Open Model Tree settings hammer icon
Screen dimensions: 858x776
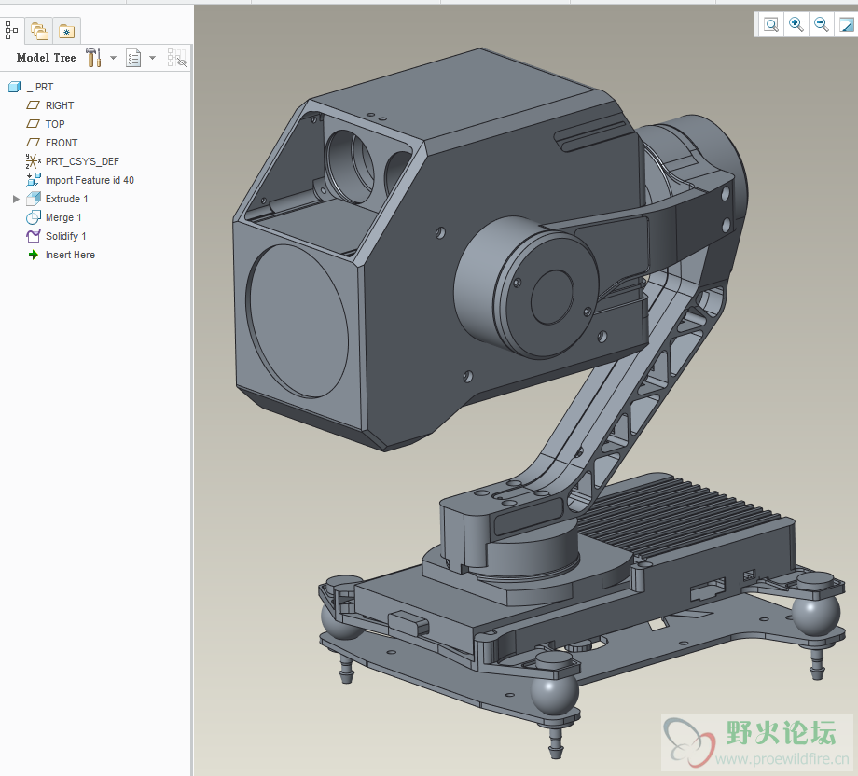(x=93, y=58)
